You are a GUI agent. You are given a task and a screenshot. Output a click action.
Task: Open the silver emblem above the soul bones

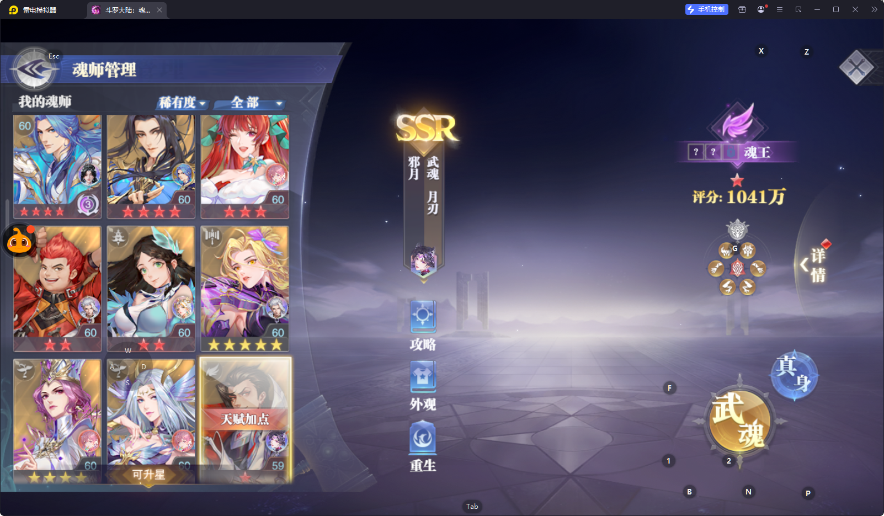737,230
